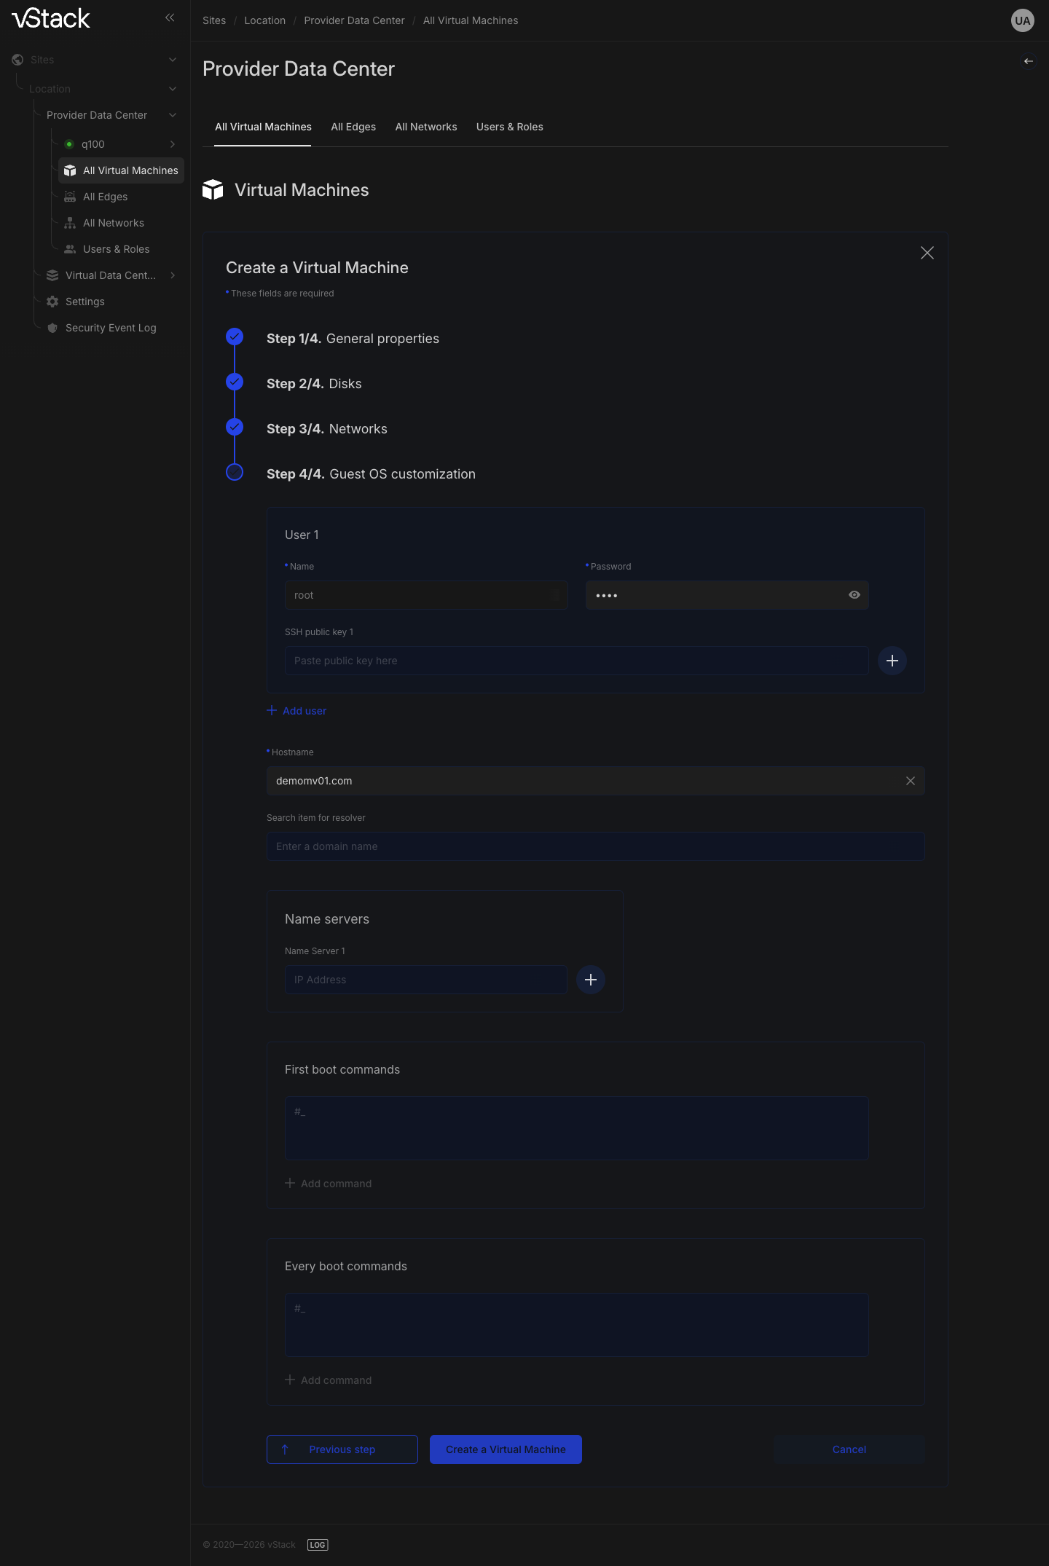Jump to Step 1/4 General properties
The width and height of the screenshot is (1049, 1566).
(x=353, y=339)
